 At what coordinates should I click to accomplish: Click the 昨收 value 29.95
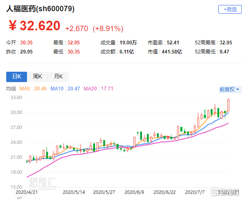click(27, 52)
